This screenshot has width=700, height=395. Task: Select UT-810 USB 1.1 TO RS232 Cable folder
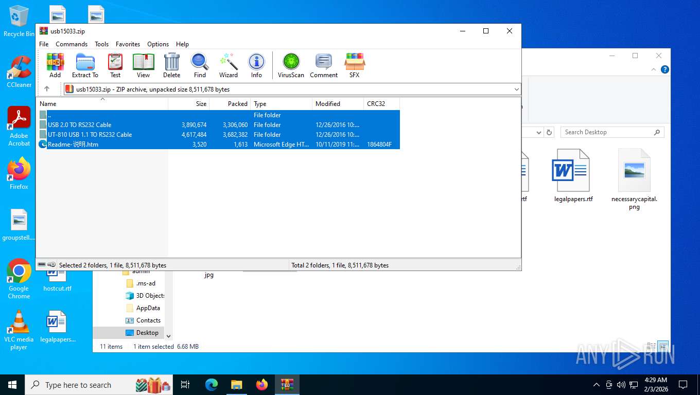218,135
